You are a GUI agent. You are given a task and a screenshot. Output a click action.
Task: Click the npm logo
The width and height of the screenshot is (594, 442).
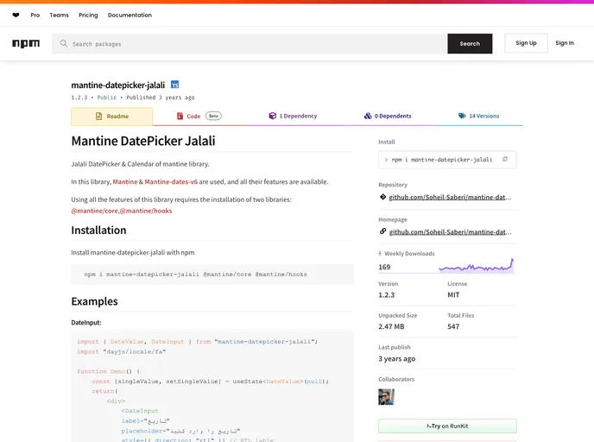(x=26, y=43)
